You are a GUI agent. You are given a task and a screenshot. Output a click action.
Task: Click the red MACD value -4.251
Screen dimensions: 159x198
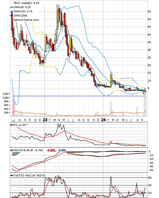coord(51,150)
